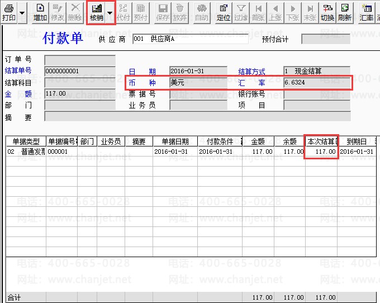Viewport: 380px width, 303px height.
Task: Click the 定位 locate icon
Action: (x=224, y=13)
